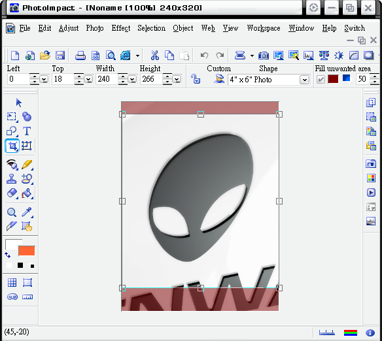
Task: Select the Remove Red Eye tool
Action: [x=12, y=165]
